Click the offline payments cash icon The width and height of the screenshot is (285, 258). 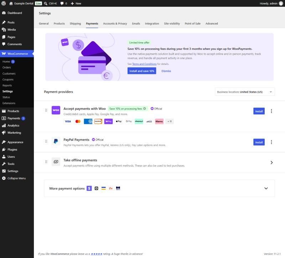click(x=56, y=162)
